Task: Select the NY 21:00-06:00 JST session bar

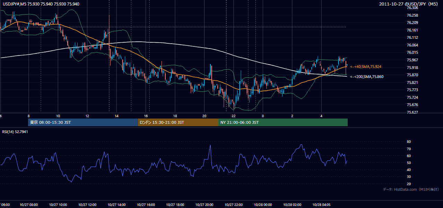Action: pyautogui.click(x=283, y=122)
